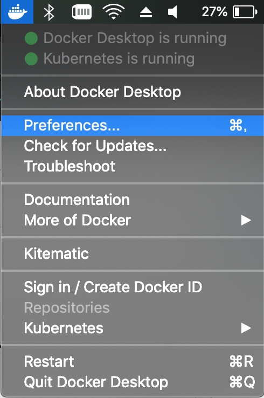Click the memory chip status icon

pos(82,12)
